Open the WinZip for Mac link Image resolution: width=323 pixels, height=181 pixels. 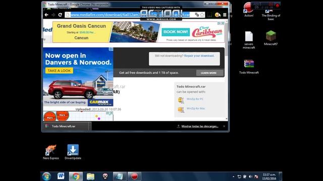196,109
